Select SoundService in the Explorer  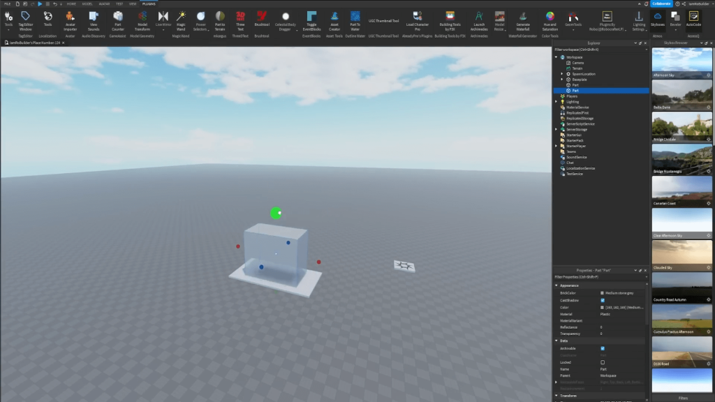(x=576, y=157)
